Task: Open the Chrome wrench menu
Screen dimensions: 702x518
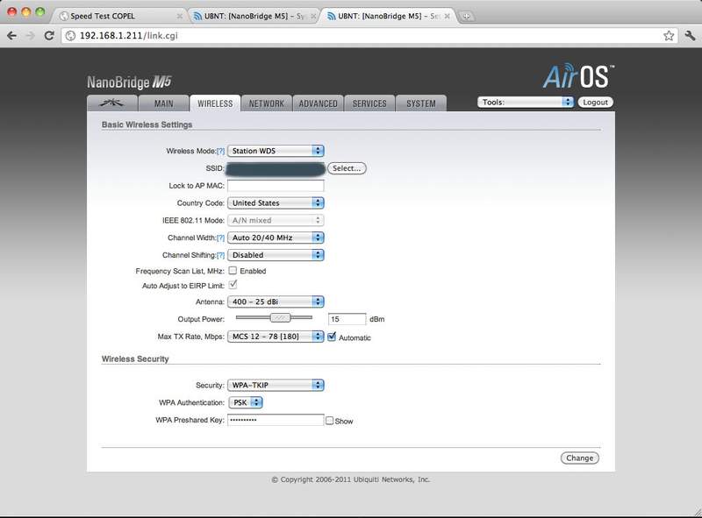Action: [x=690, y=36]
